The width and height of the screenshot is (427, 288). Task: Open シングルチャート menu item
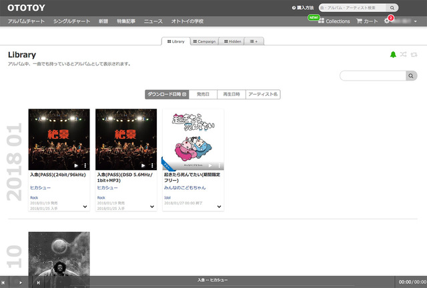71,21
